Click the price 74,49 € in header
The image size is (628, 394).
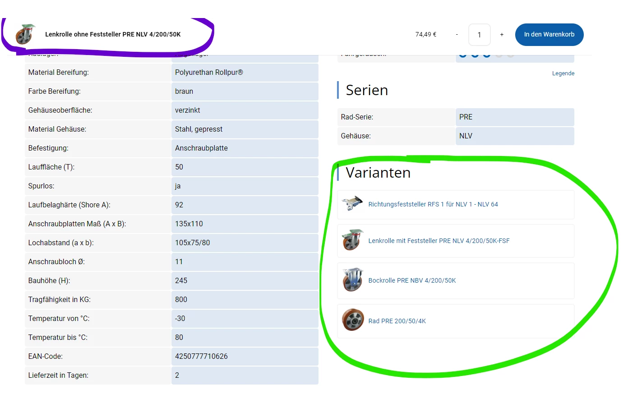tap(426, 34)
